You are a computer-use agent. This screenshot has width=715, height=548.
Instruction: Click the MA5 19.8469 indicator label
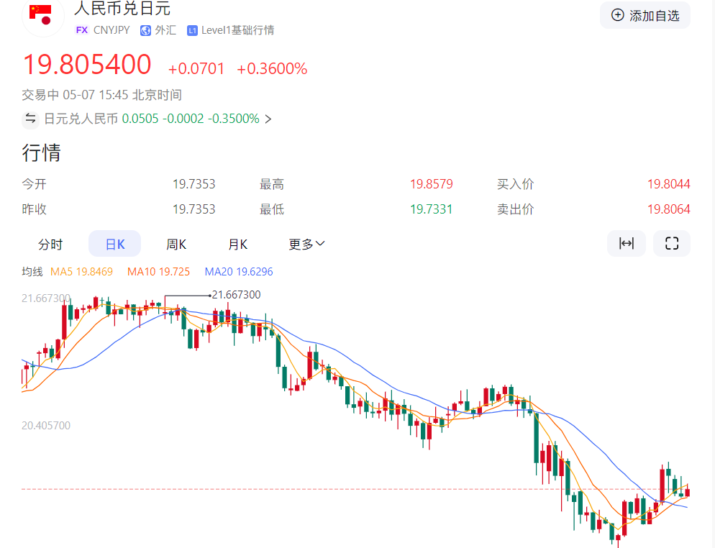(x=81, y=272)
